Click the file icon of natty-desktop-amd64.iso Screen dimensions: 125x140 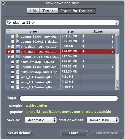coord(18,72)
